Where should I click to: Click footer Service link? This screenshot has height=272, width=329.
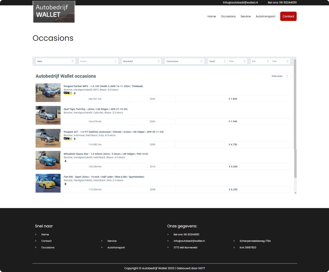click(x=112, y=241)
